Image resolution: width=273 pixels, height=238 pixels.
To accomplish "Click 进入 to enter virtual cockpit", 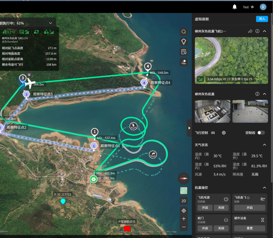I will click(262, 19).
